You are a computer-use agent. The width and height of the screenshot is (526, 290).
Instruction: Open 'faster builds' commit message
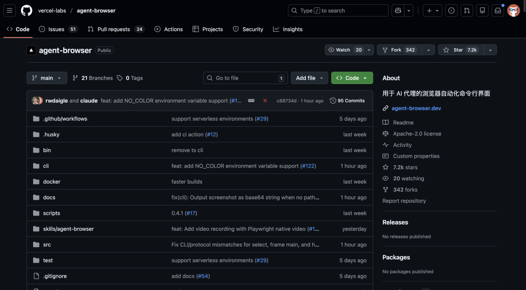point(187,182)
